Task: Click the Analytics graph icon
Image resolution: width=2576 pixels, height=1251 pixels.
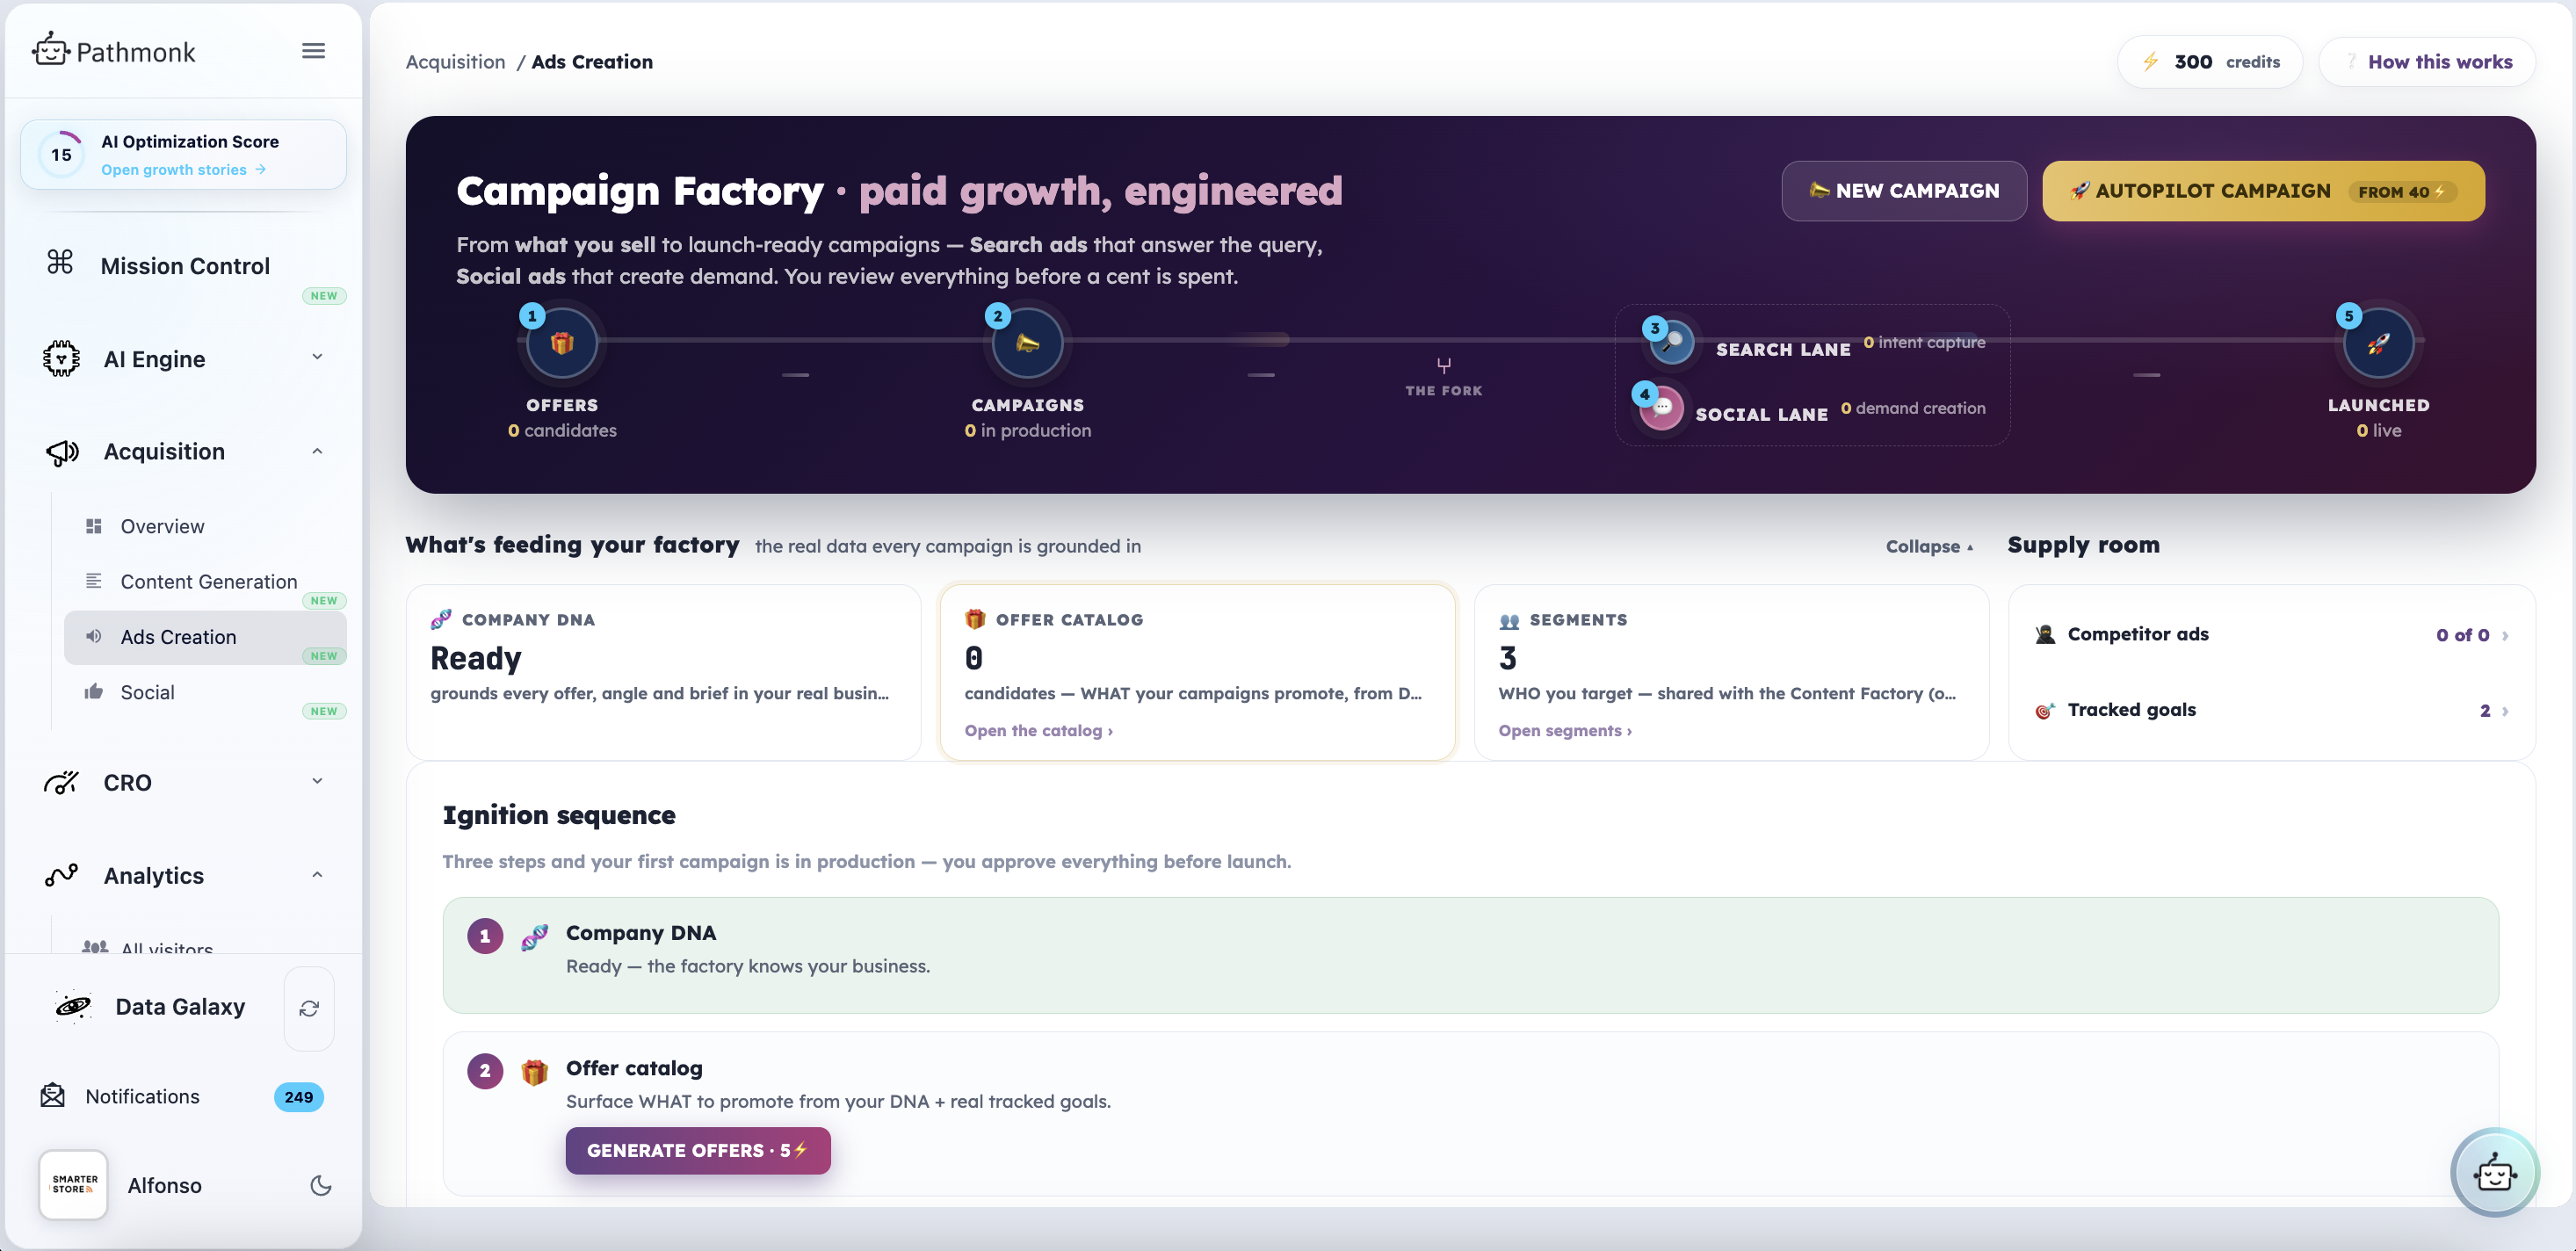Action: 61,875
